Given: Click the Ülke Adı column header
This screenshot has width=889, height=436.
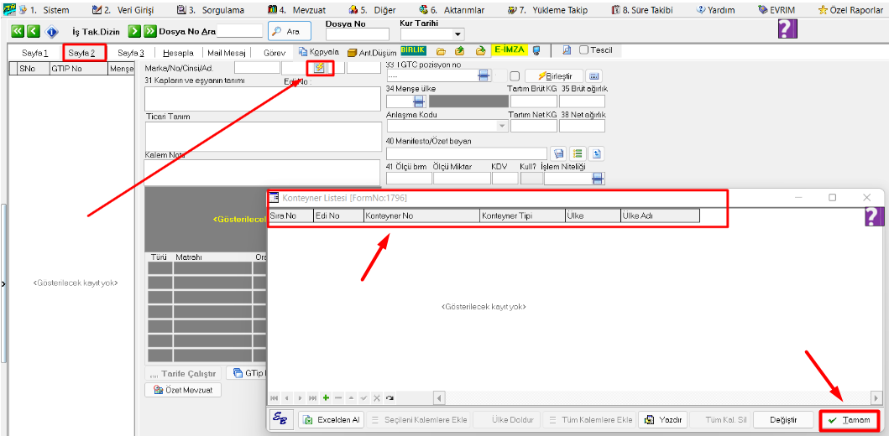Looking at the screenshot, I should pyautogui.click(x=660, y=215).
